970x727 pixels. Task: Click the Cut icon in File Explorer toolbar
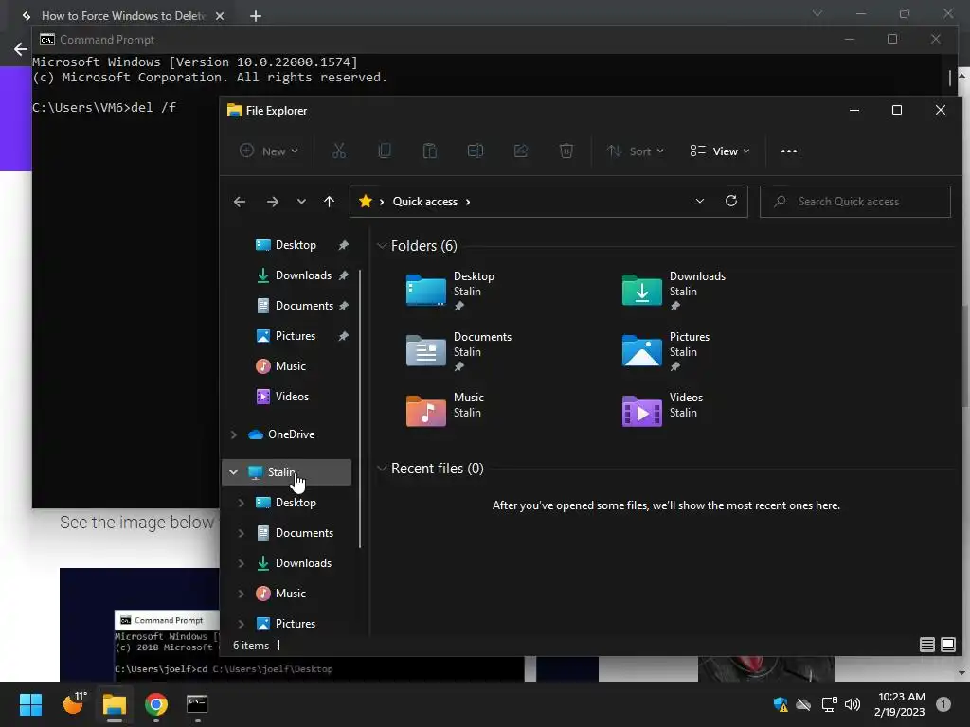pos(339,151)
